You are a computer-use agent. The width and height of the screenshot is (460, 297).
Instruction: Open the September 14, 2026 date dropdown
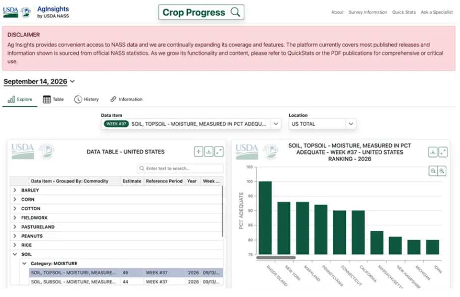click(39, 82)
